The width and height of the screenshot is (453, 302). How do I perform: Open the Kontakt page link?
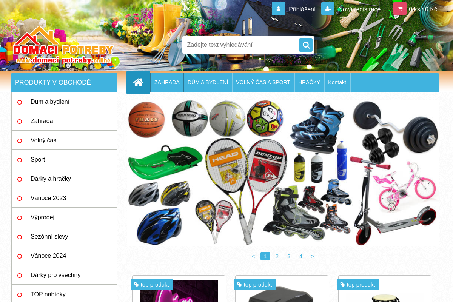(337, 82)
